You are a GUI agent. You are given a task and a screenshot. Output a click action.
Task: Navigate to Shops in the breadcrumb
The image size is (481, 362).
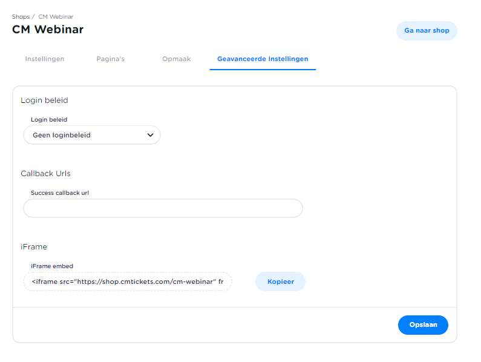(21, 16)
